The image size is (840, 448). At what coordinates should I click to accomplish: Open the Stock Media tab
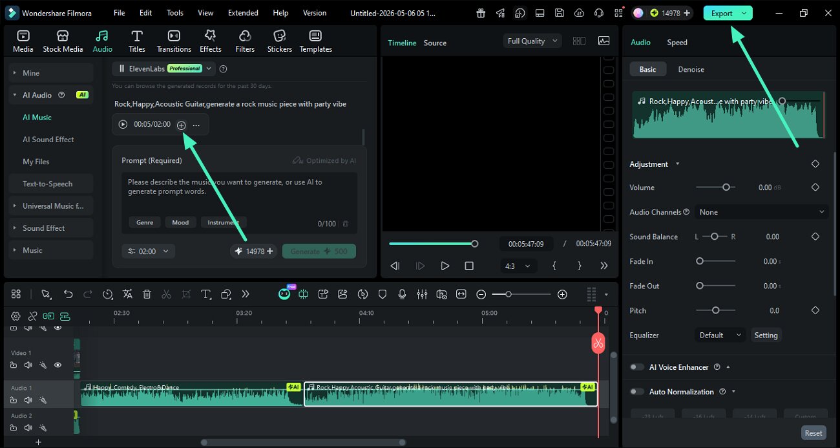point(63,41)
